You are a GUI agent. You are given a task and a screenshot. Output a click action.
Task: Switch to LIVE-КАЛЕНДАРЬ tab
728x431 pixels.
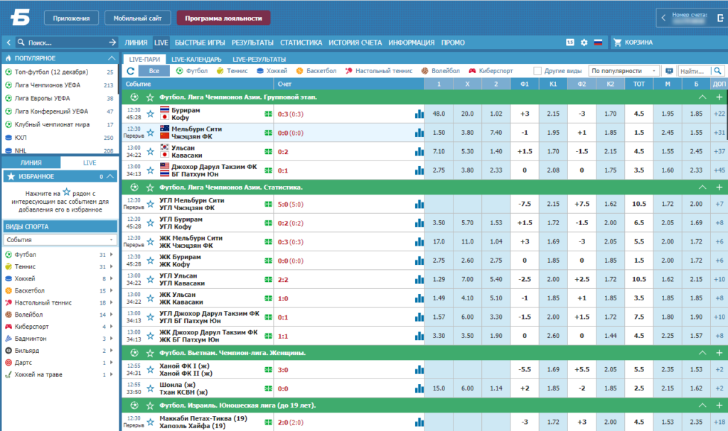tap(196, 60)
